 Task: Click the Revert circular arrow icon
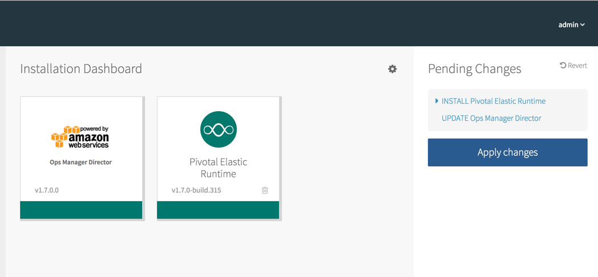point(563,66)
